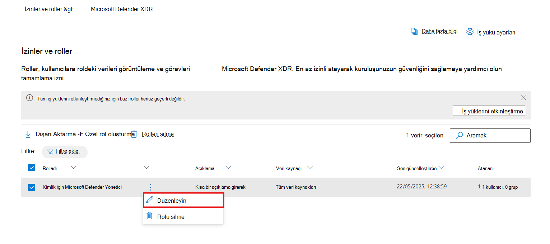The width and height of the screenshot is (550, 244).
Task: Click the cell Kısa bir açıklama girerek
Action: pyautogui.click(x=220, y=187)
